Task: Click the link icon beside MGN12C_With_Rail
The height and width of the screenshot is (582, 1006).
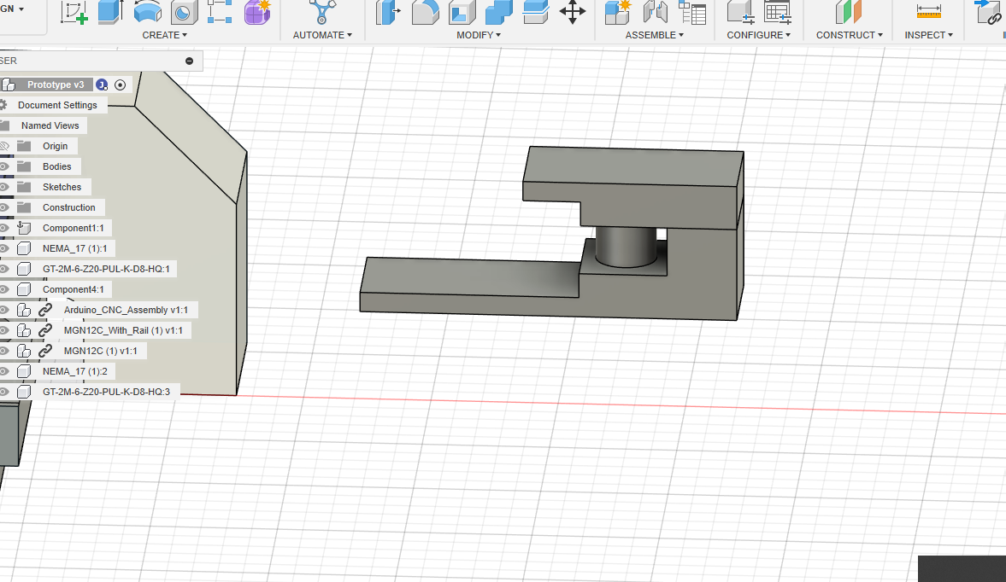Action: click(x=45, y=330)
